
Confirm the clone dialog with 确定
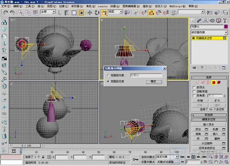(x=154, y=82)
